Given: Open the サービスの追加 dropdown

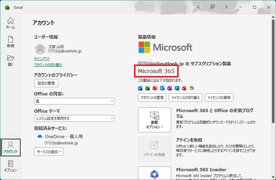Looking at the screenshot, I should (49, 152).
